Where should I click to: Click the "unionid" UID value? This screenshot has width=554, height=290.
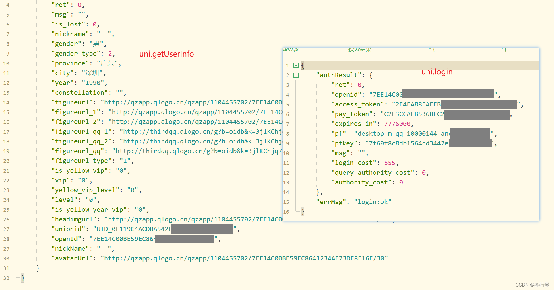[x=164, y=229]
